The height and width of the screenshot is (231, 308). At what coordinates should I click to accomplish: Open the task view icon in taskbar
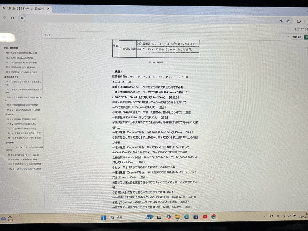coord(159,217)
